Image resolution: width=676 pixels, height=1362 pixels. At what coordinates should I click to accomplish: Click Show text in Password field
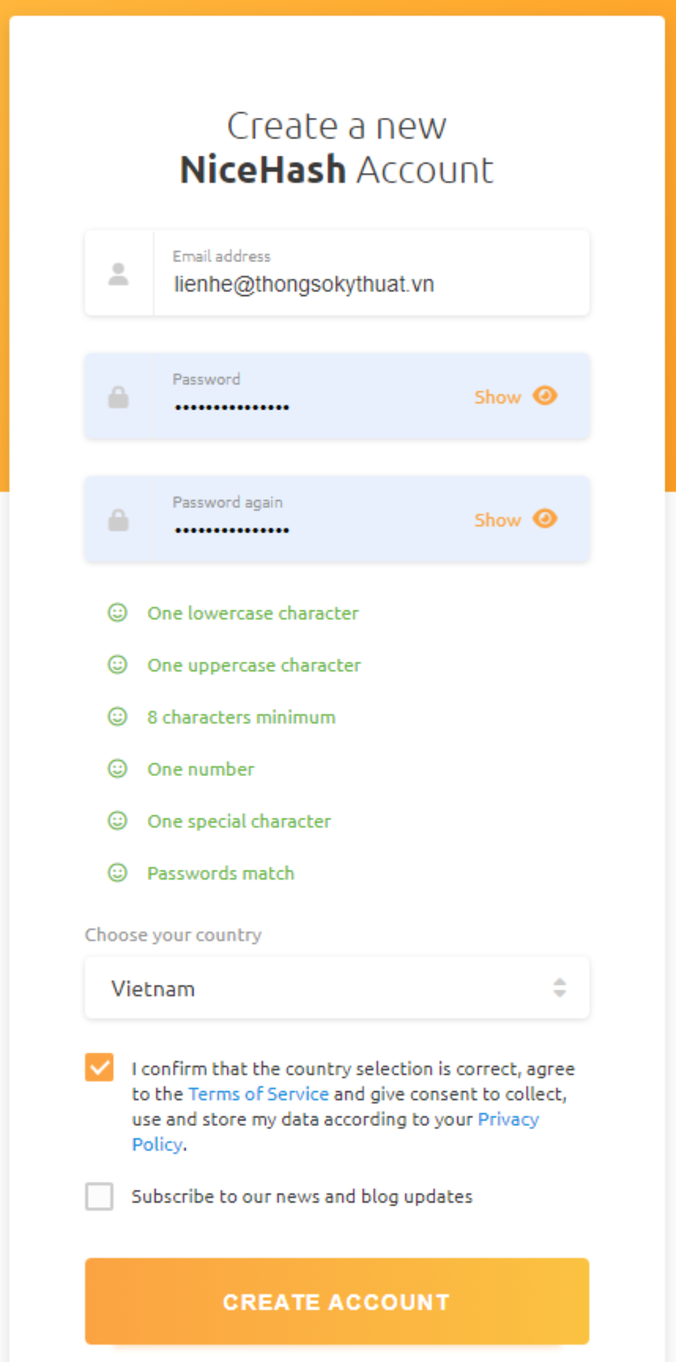pyautogui.click(x=497, y=398)
